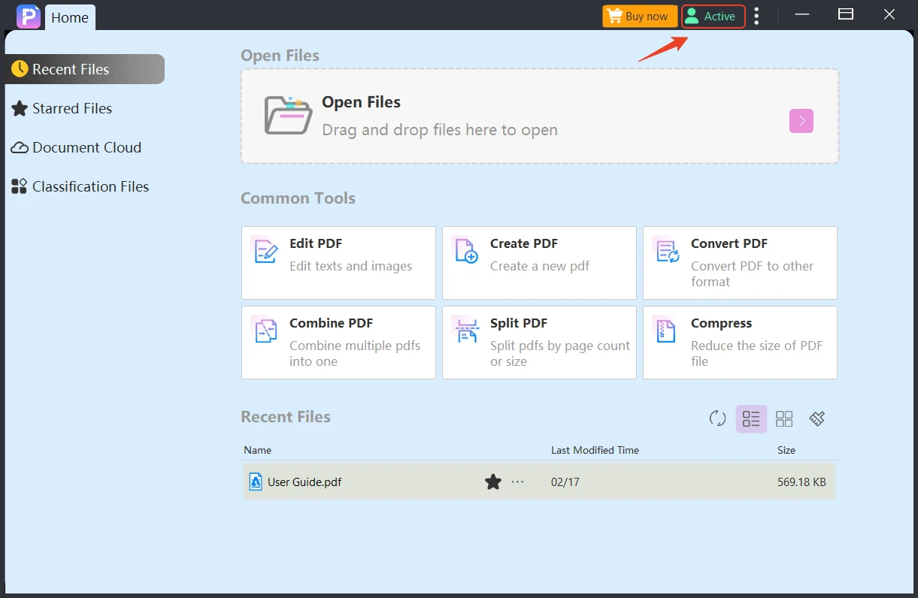Click the Edit PDF title text
The image size is (918, 598).
click(x=316, y=243)
